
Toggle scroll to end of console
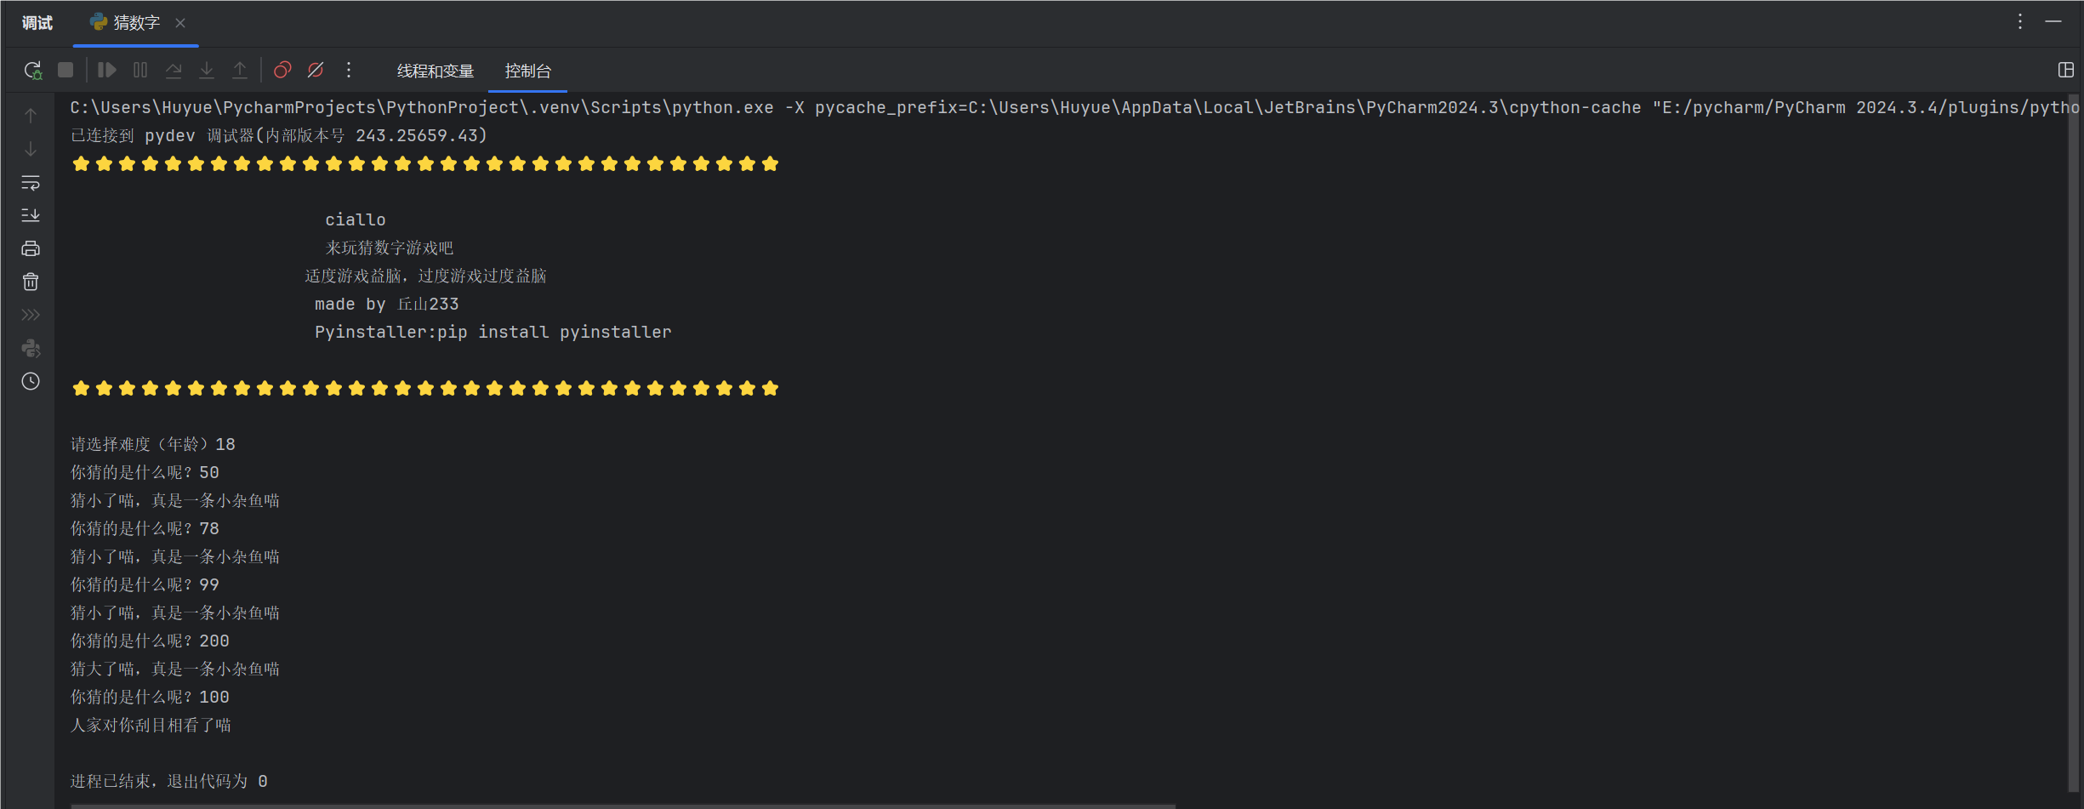click(x=31, y=215)
